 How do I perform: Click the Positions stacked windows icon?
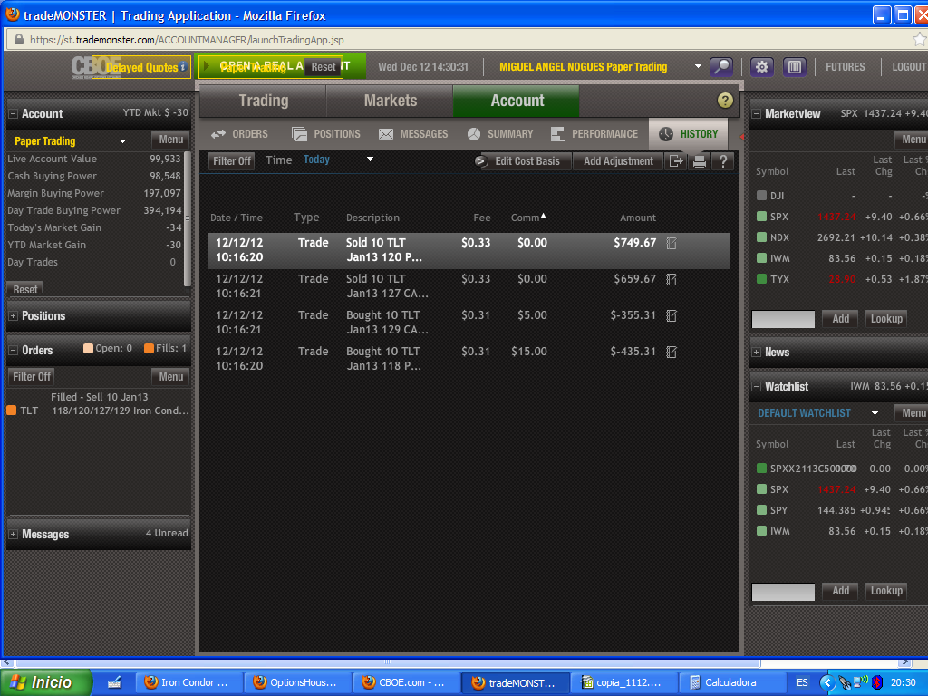pos(299,134)
